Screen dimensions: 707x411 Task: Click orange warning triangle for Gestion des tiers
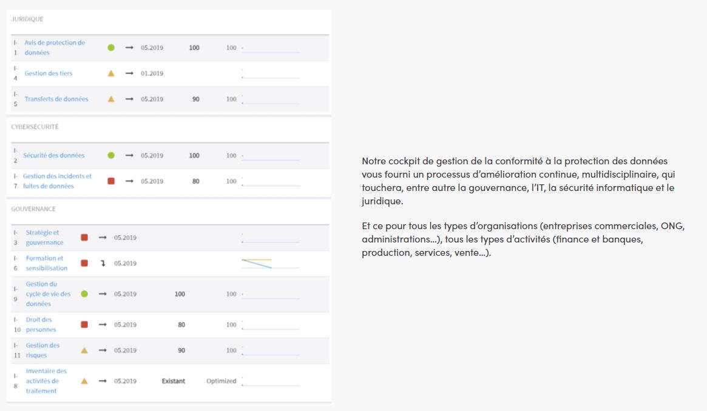111,73
